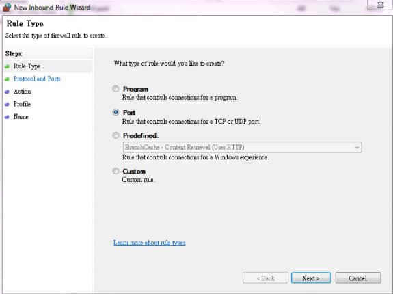393x294 pixels.
Task: Select the Profile step in sidebar
Action: [x=22, y=104]
